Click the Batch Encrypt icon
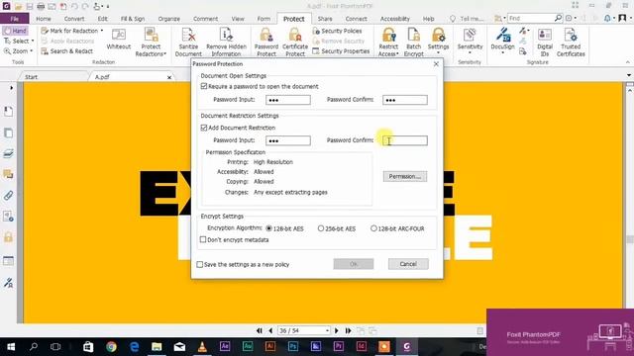 (x=414, y=36)
